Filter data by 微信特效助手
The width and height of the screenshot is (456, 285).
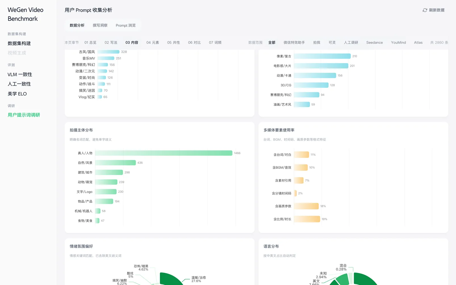(294, 42)
